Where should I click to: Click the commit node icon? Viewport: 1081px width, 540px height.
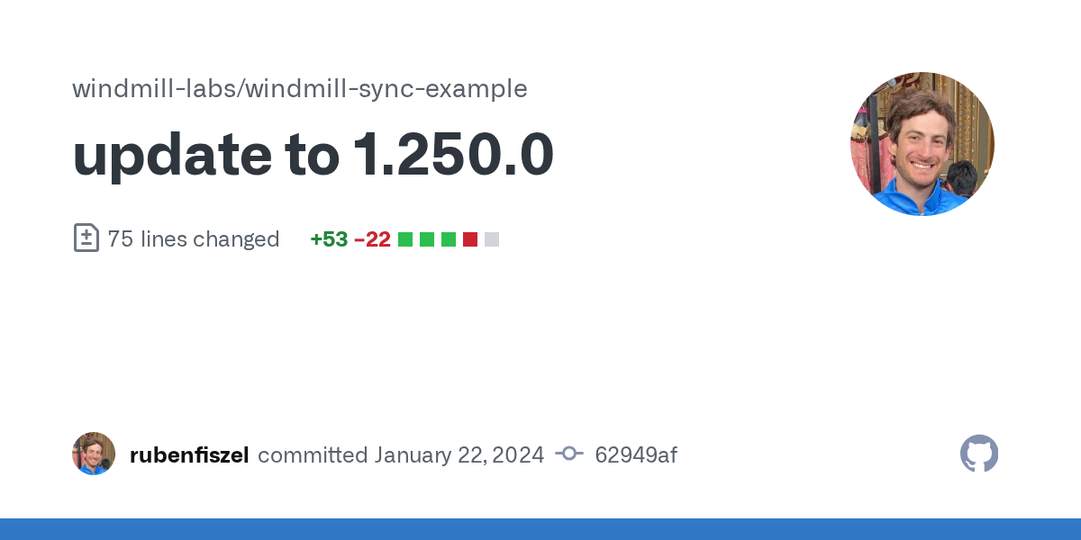pyautogui.click(x=569, y=454)
